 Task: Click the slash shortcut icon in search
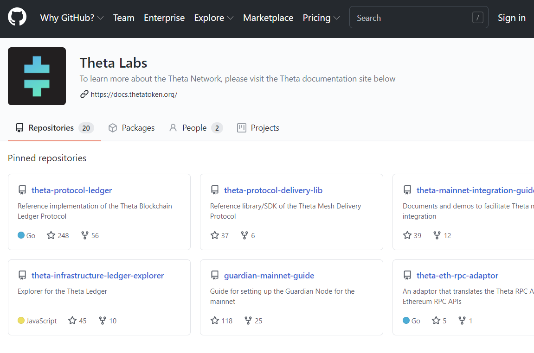click(477, 17)
